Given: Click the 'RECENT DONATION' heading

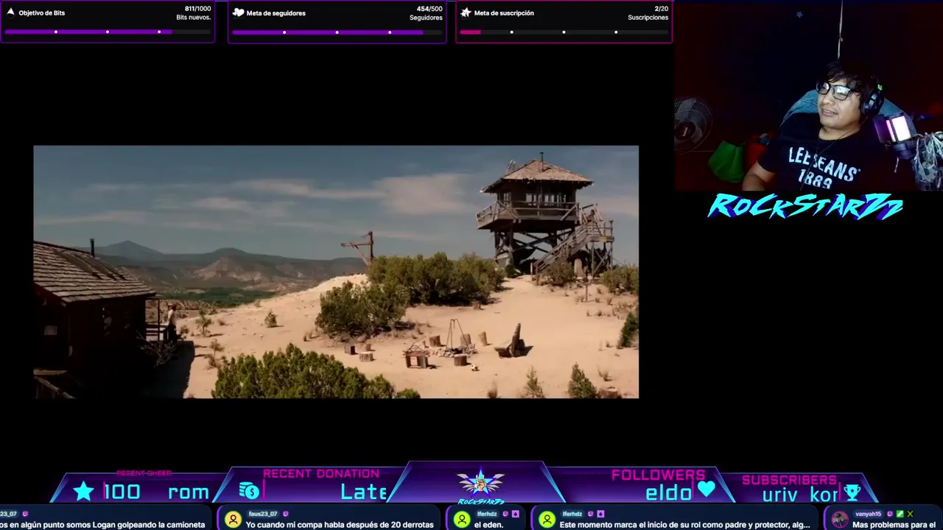Looking at the screenshot, I should pyautogui.click(x=321, y=473).
